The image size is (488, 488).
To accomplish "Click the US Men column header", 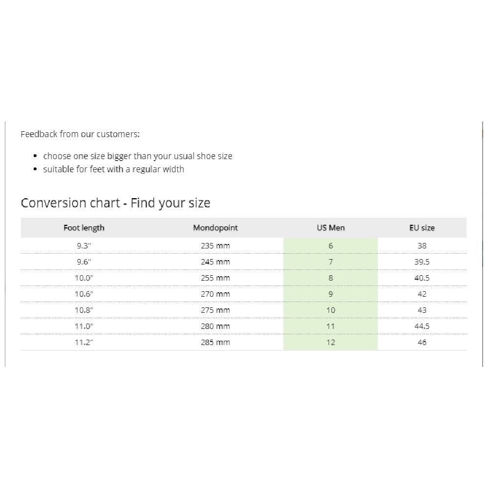I will tap(330, 228).
